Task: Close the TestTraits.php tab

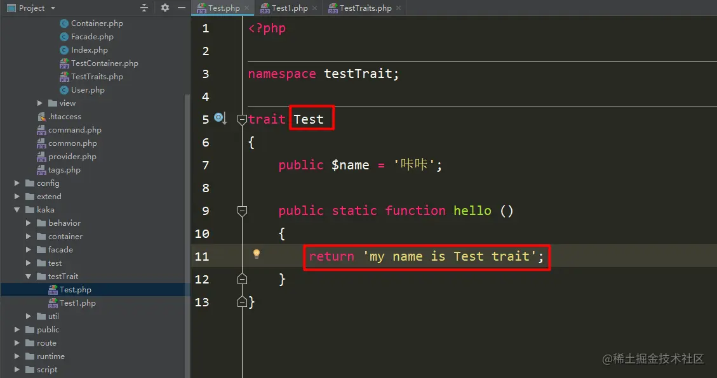Action: click(399, 8)
